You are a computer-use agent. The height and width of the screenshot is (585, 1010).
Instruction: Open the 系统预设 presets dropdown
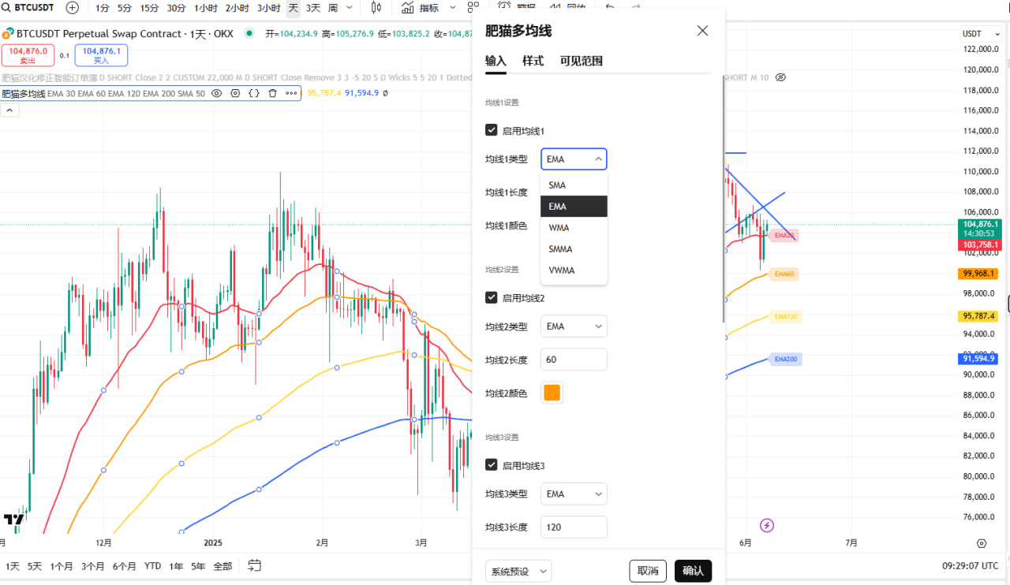click(x=518, y=571)
